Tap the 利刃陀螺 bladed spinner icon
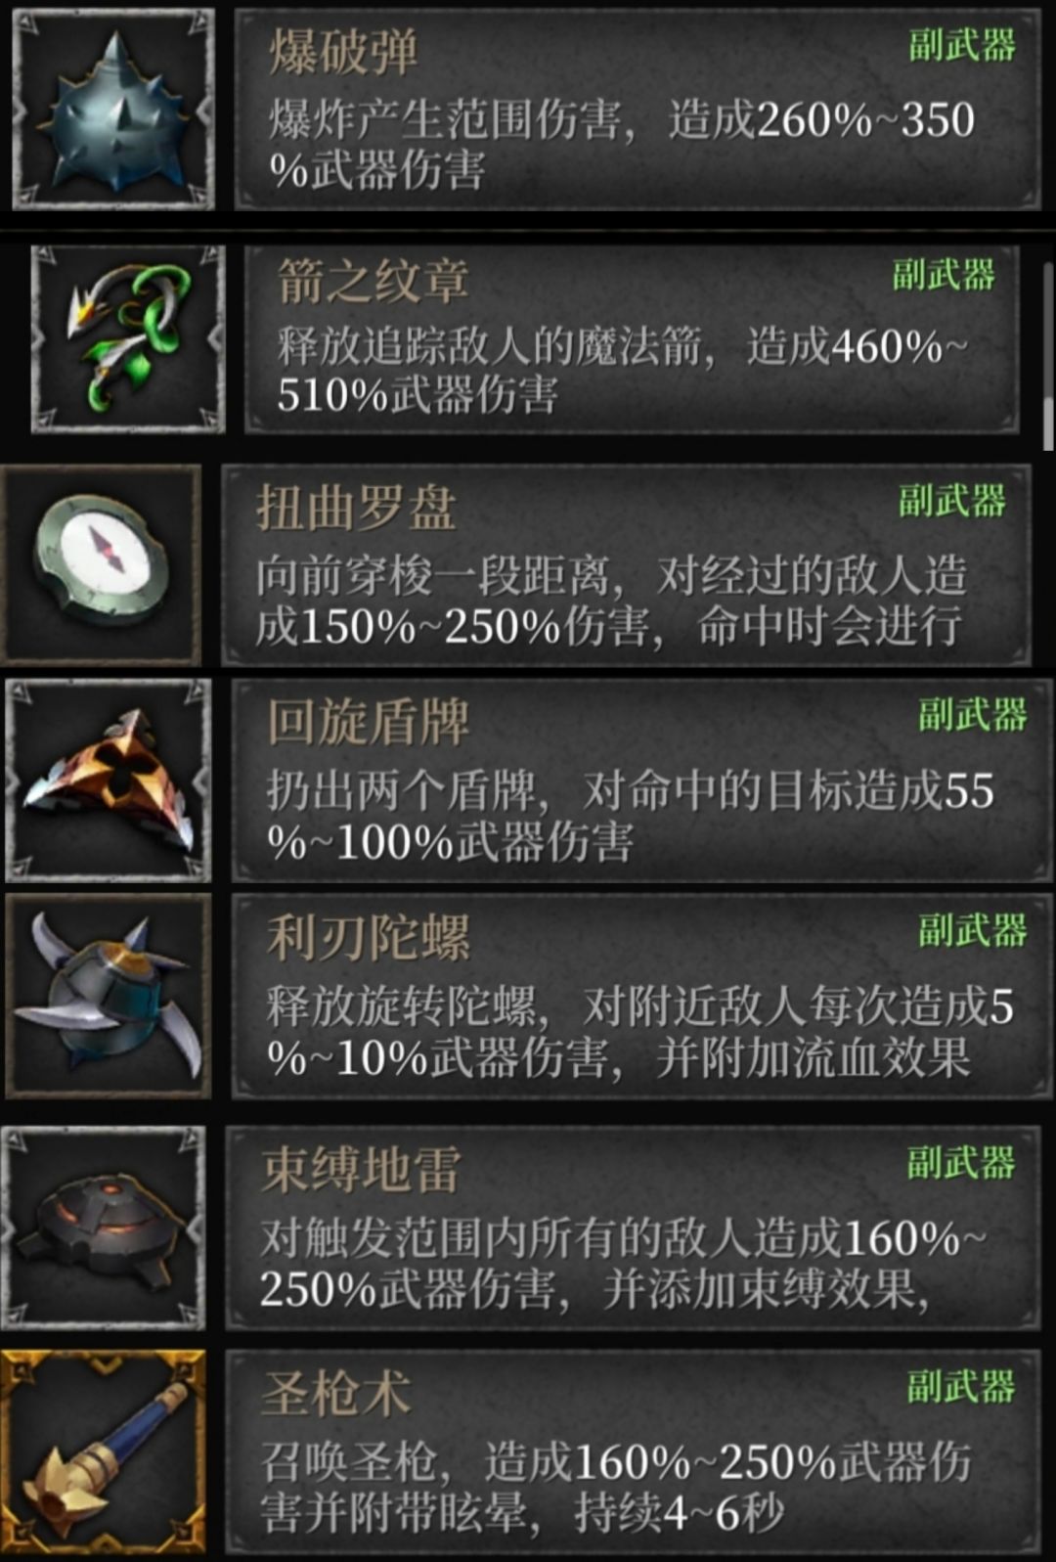Viewport: 1056px width, 1562px height. [109, 995]
